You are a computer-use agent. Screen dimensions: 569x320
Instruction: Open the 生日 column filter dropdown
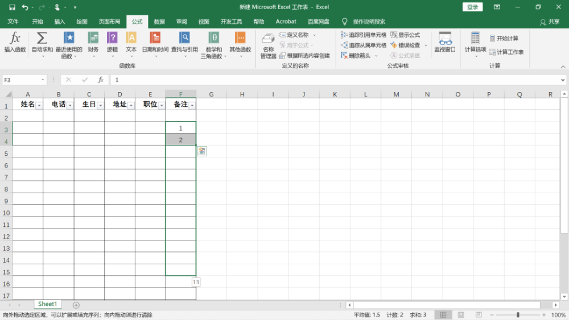tap(101, 106)
